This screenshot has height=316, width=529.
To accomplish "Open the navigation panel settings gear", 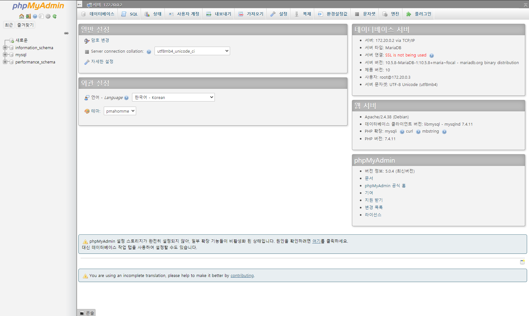I will point(48,16).
